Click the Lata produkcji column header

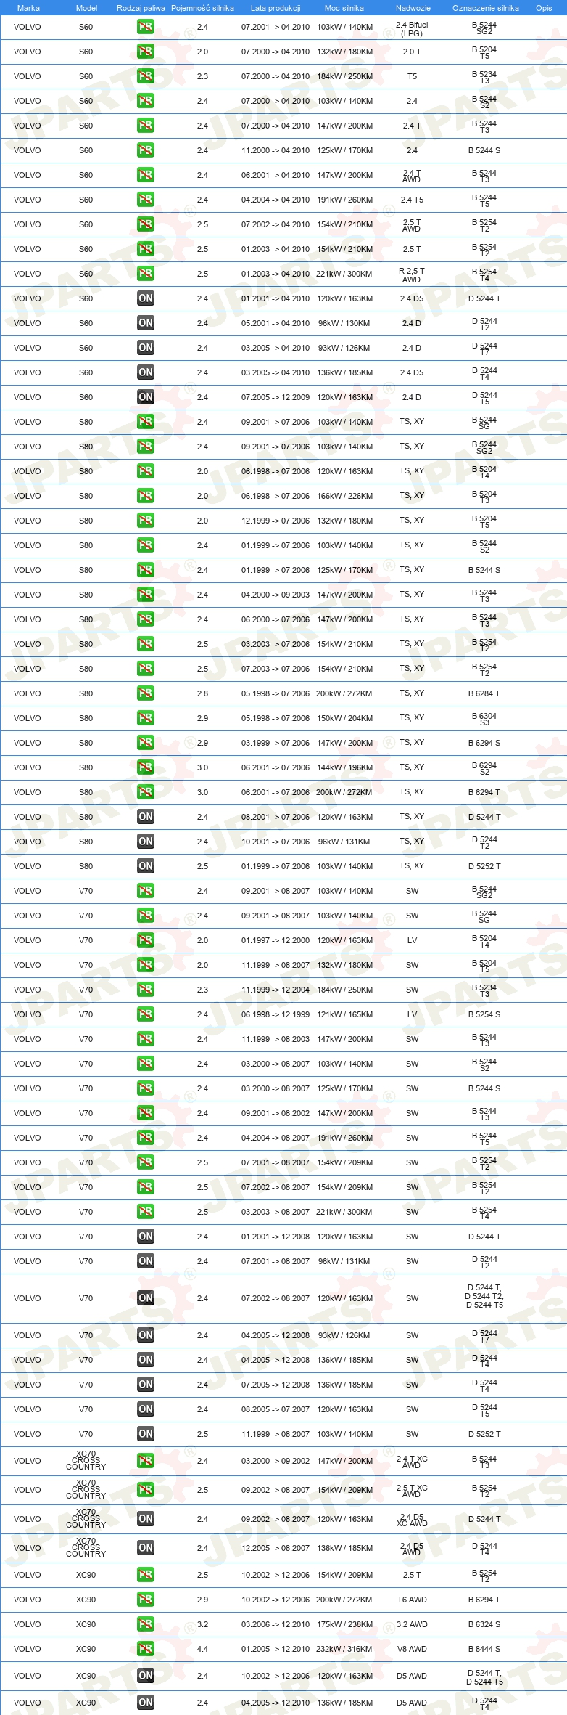point(276,8)
